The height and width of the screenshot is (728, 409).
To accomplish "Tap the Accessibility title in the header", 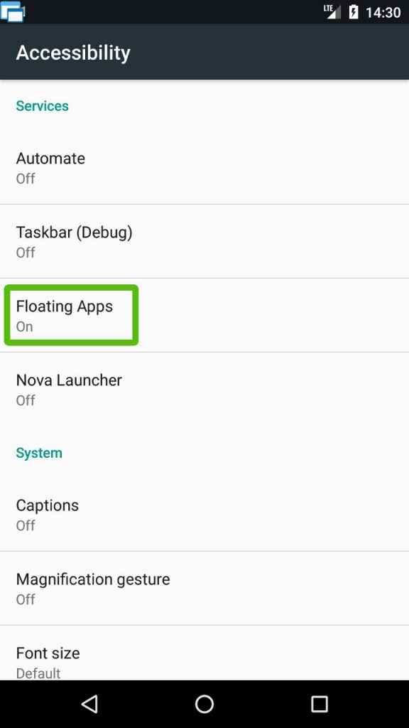I will pos(73,53).
